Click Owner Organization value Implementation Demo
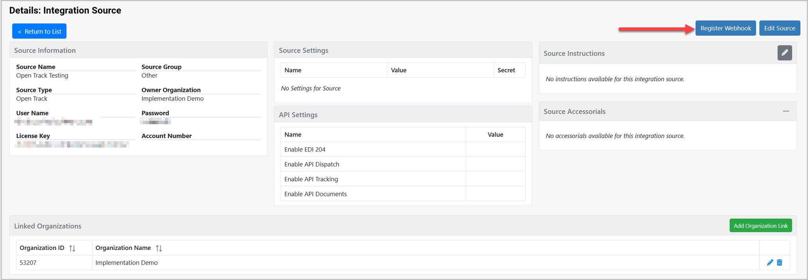Viewport: 808px width, 280px height. tap(172, 99)
